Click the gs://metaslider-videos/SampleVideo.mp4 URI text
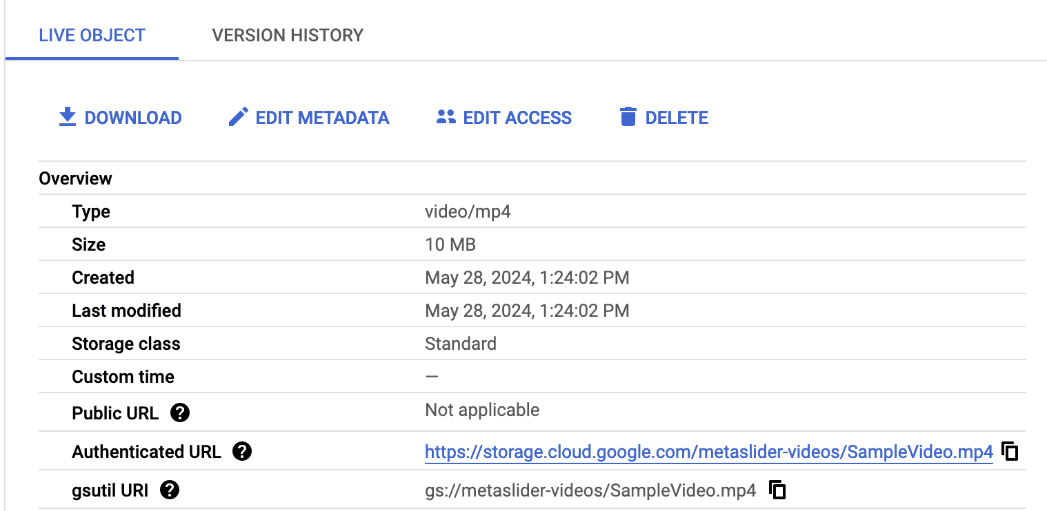This screenshot has width=1047, height=511. (x=590, y=490)
